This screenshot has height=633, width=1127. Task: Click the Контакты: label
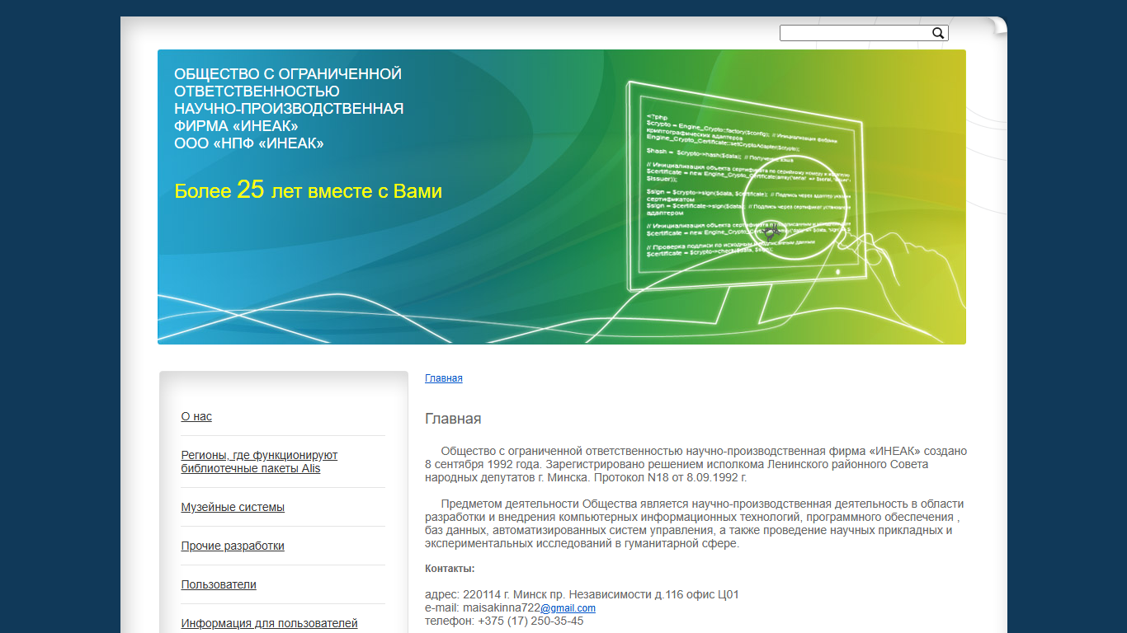point(450,569)
